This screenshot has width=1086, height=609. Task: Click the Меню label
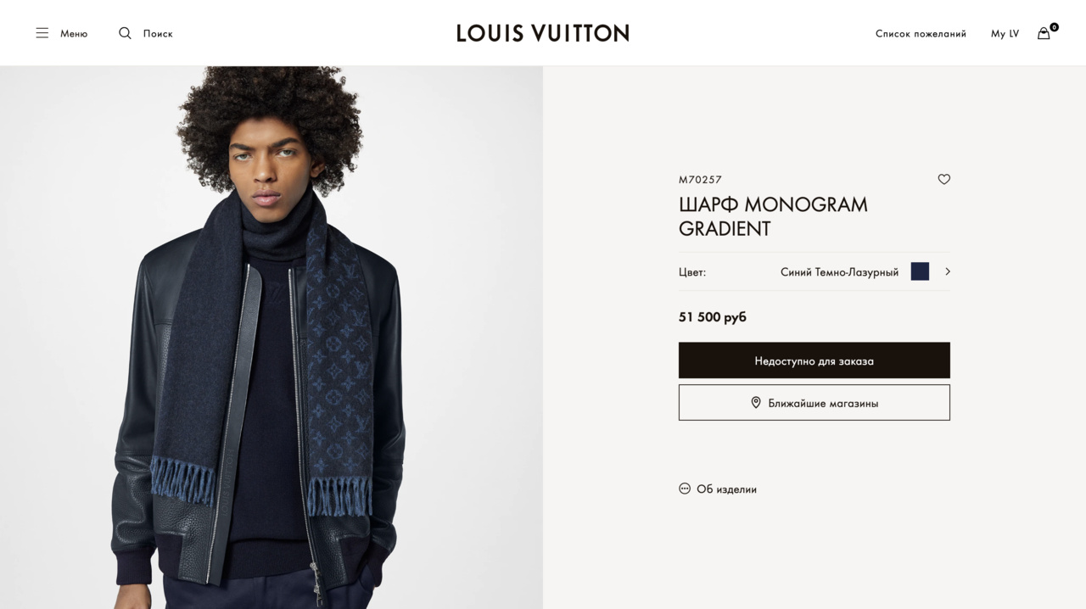pos(74,33)
